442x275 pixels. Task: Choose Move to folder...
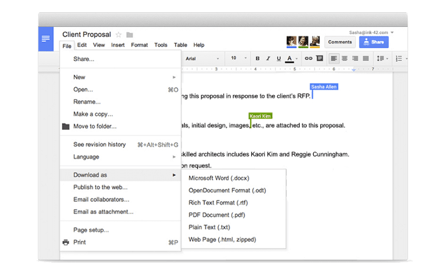tap(121, 127)
